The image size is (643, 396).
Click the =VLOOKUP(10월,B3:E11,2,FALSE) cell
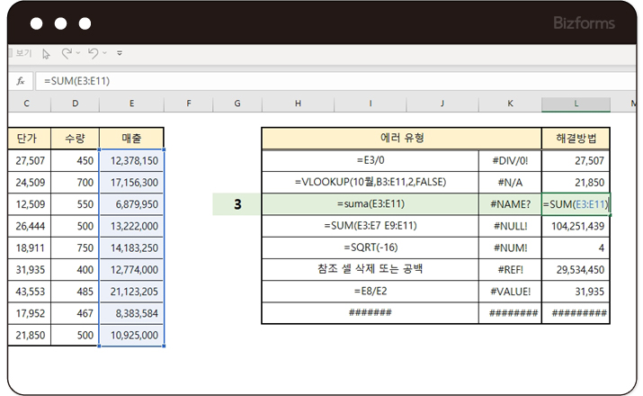(x=371, y=182)
